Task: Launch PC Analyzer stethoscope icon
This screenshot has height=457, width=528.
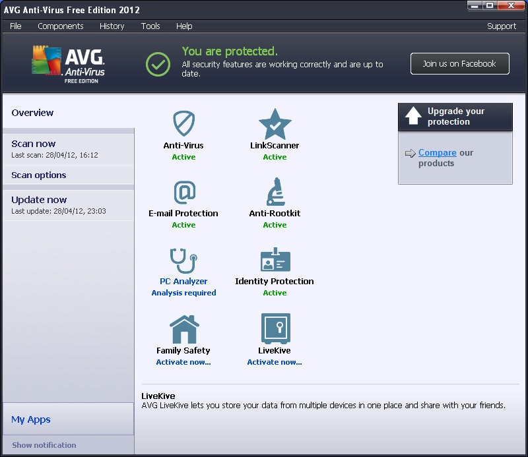Action: coord(183,260)
